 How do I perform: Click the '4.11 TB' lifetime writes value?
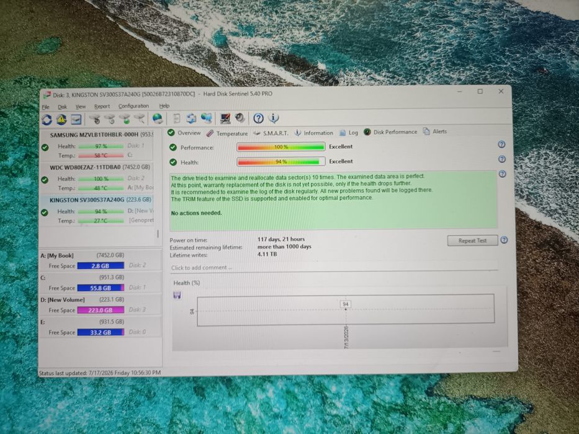[x=267, y=254]
